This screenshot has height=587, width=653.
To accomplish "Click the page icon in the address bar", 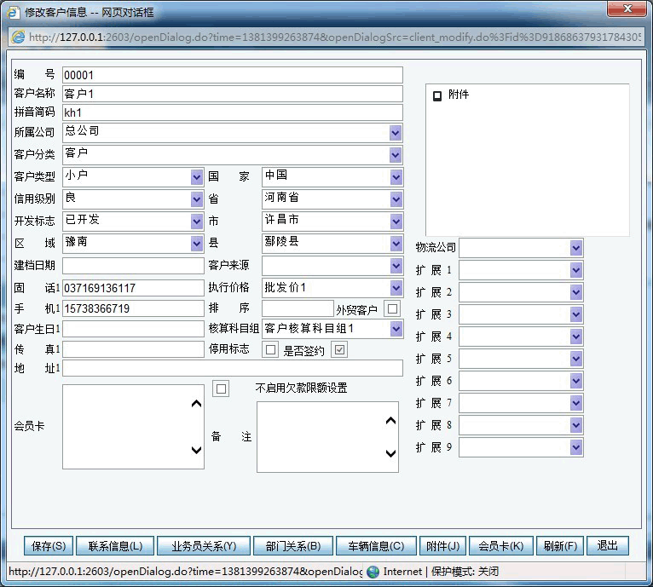I will coord(18,37).
